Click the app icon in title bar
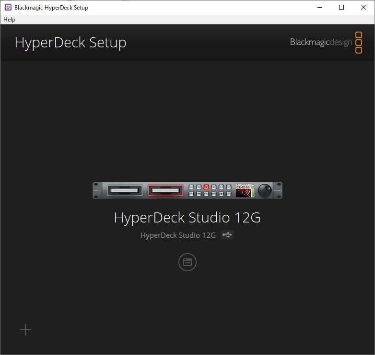This screenshot has height=355, width=375. tap(8, 7)
